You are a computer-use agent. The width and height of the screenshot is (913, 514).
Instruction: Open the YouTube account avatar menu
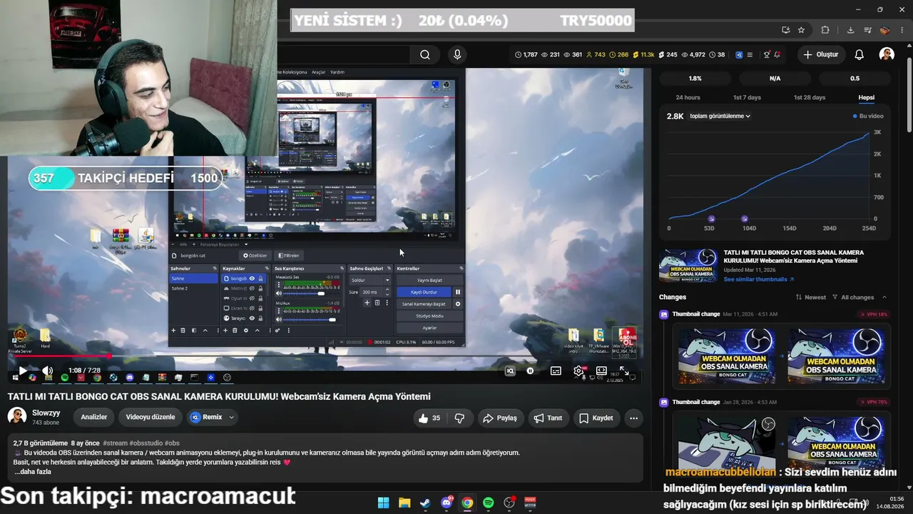[887, 55]
